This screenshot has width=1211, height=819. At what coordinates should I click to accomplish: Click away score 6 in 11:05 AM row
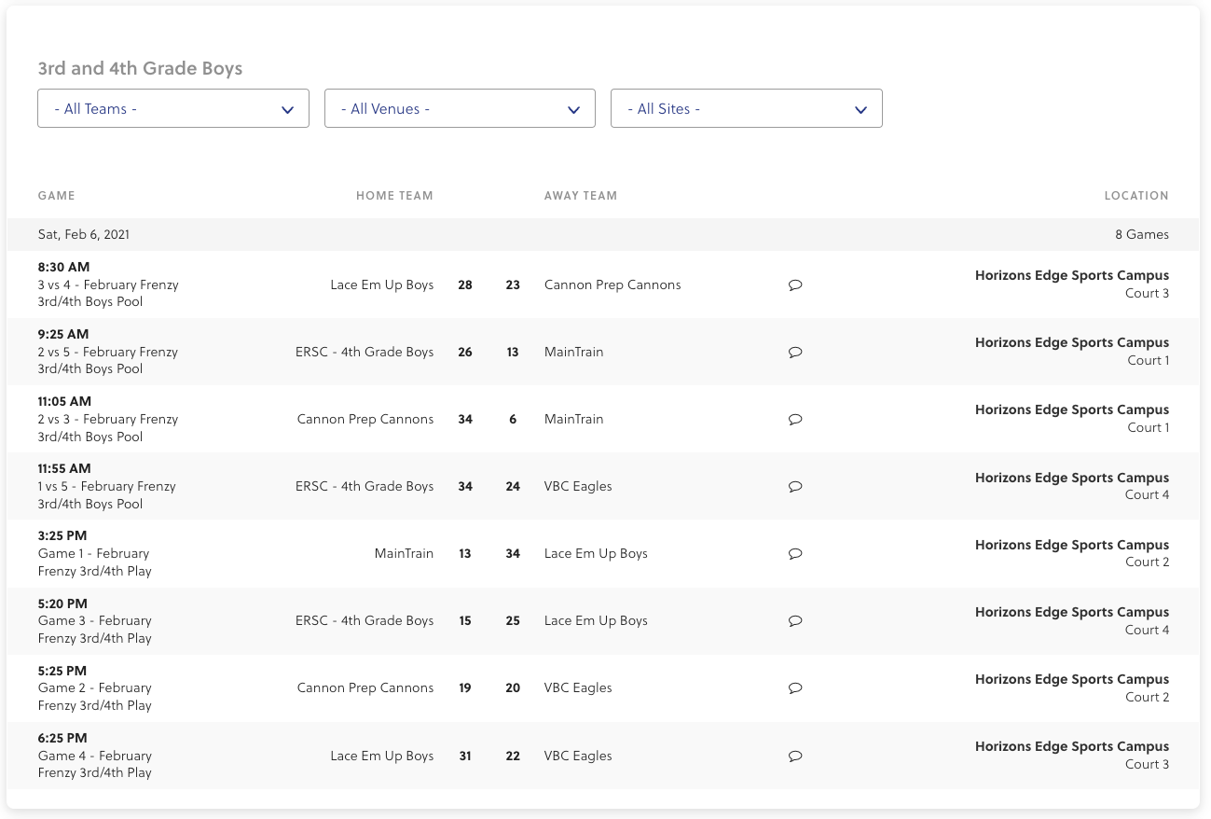513,419
